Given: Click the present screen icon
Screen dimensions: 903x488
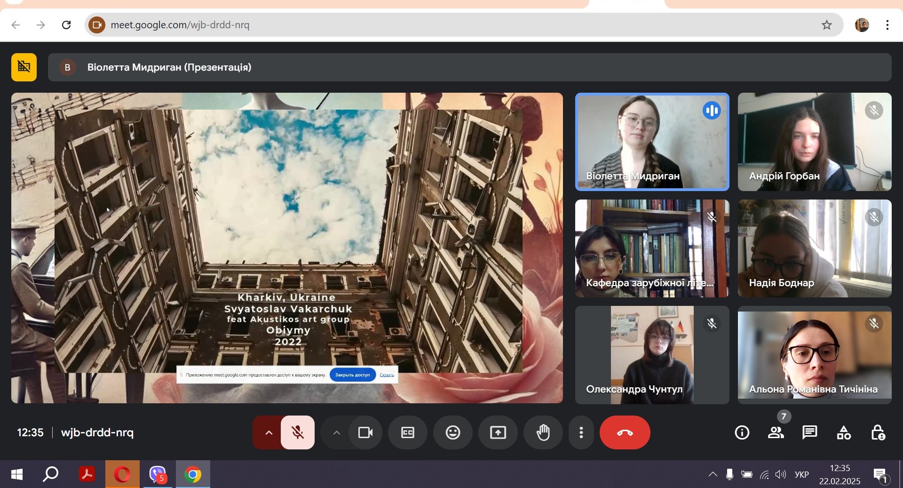Looking at the screenshot, I should 498,432.
